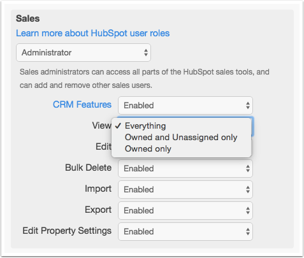Viewport: 304px width, 258px height.
Task: Open the CRM Features Enabled dropdown
Action: (x=185, y=106)
